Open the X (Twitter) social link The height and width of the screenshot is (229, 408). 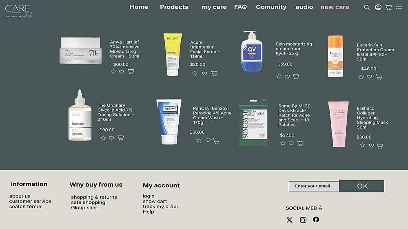pos(290,220)
